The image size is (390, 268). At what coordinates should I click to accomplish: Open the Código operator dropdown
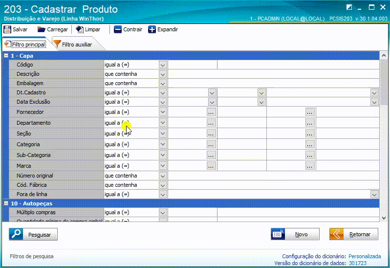click(163, 65)
